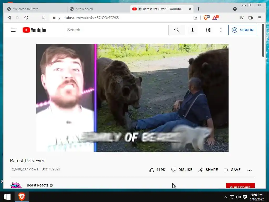The width and height of the screenshot is (269, 202).
Task: Close the Rarest Pets Ever YouTube tab
Action: point(190,9)
